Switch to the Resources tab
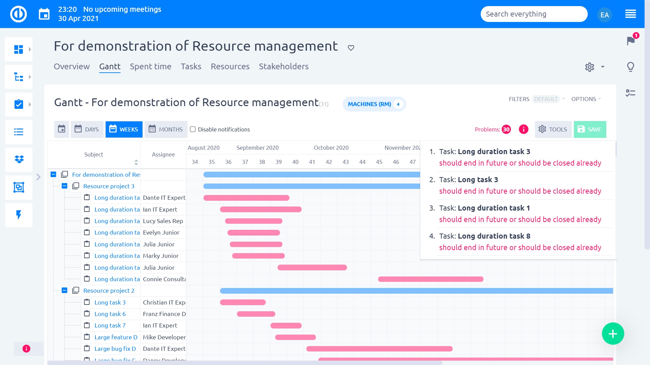 point(230,67)
